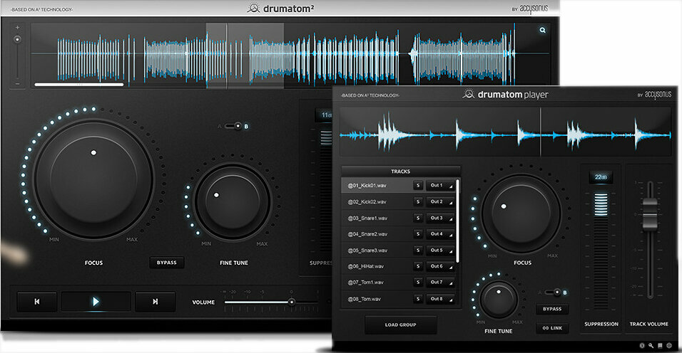This screenshot has height=353, width=682.
Task: Flip the A/B switch in drumatom player
Action: coord(554,293)
